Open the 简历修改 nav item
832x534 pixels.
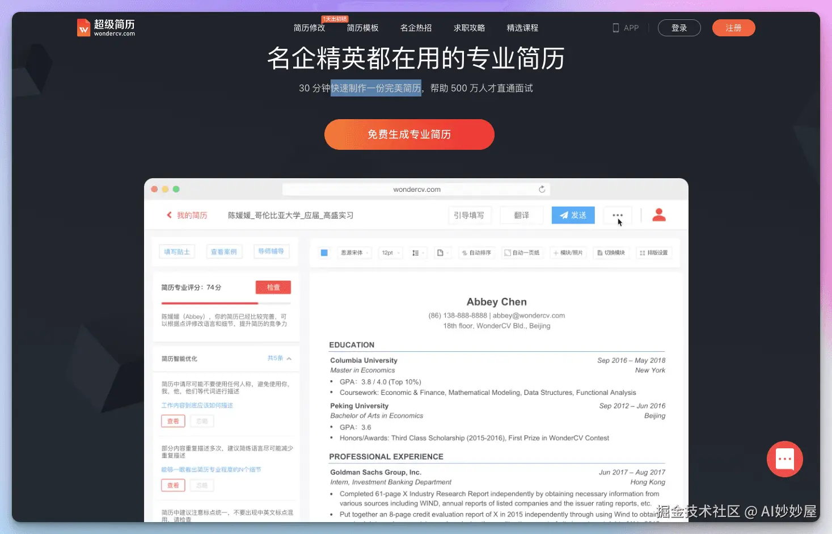tap(309, 28)
